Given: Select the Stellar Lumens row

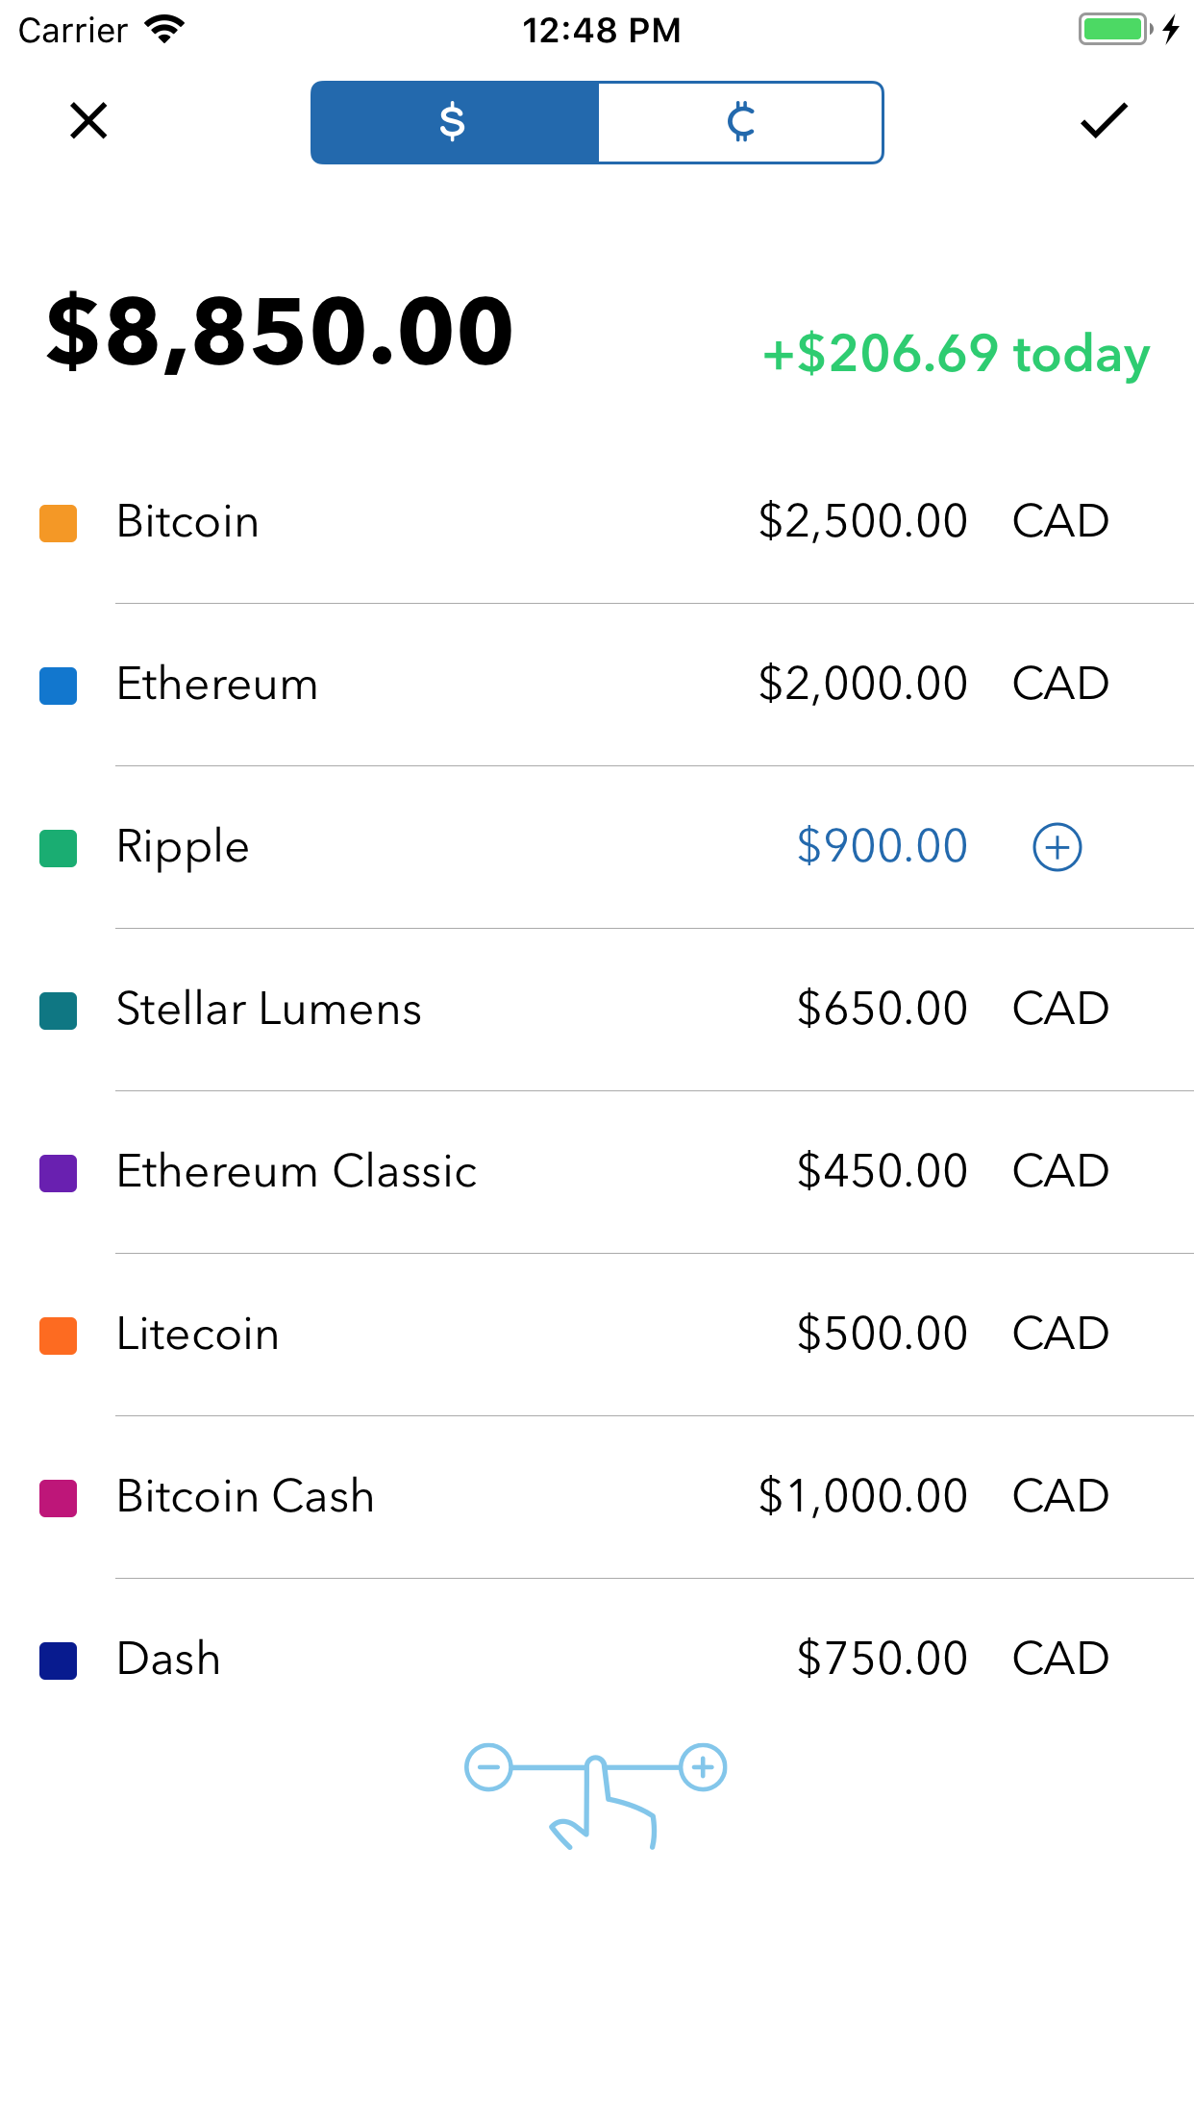Looking at the screenshot, I should click(x=597, y=1010).
